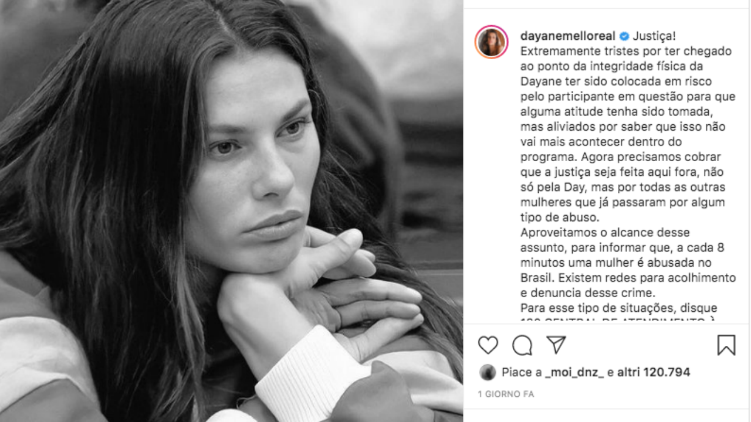Screen dimensions: 751x422
Task: Open comments via the speech bubble icon
Action: point(522,345)
